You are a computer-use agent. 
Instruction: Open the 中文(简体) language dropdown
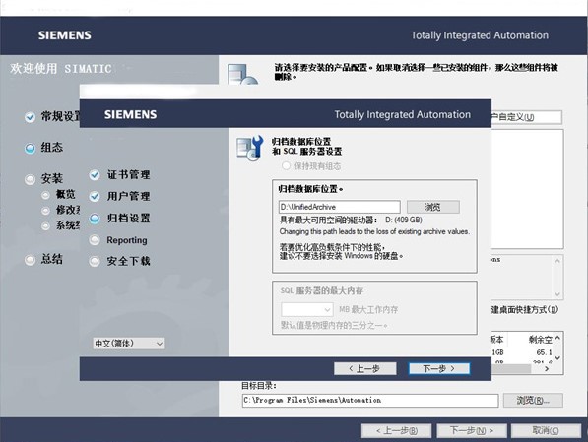(129, 343)
